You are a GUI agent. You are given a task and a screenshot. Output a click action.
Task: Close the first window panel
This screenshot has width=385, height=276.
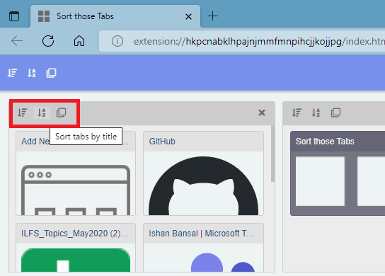coord(262,113)
